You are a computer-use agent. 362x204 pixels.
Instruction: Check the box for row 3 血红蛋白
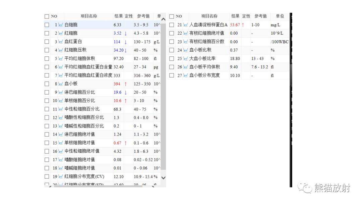[47, 42]
